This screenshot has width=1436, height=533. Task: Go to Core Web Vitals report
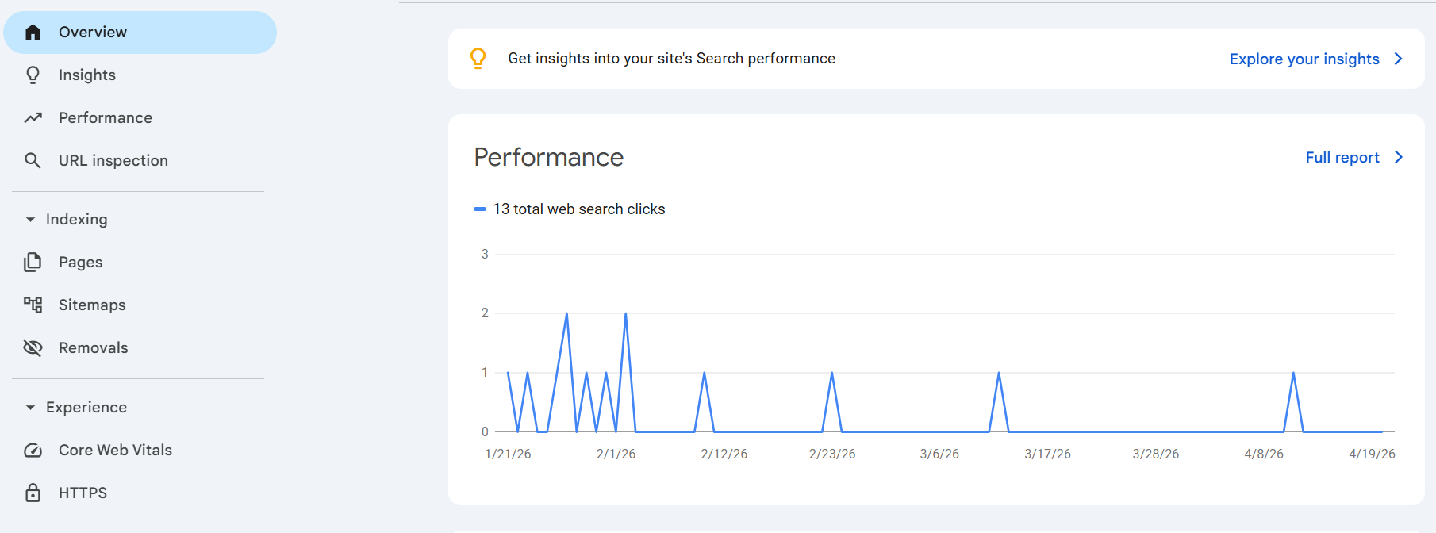pos(115,451)
